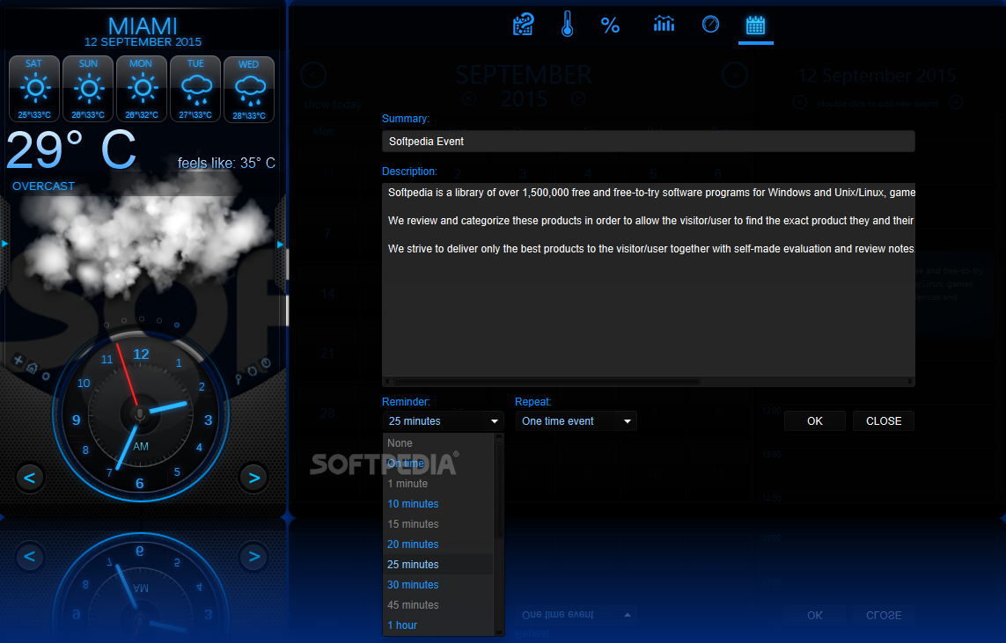Click the second page dot above the clock
The height and width of the screenshot is (643, 1006).
click(124, 320)
